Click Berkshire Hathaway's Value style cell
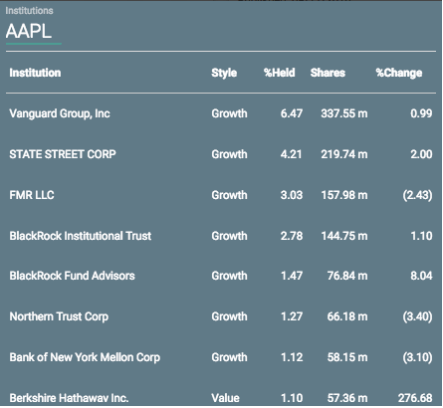This screenshot has height=408, width=443. [x=225, y=398]
